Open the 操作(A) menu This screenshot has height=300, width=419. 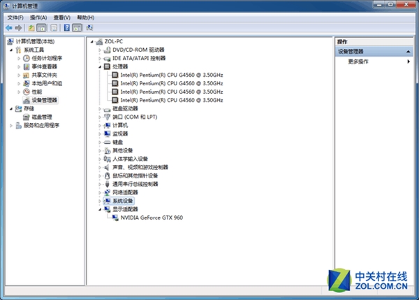pyautogui.click(x=38, y=17)
